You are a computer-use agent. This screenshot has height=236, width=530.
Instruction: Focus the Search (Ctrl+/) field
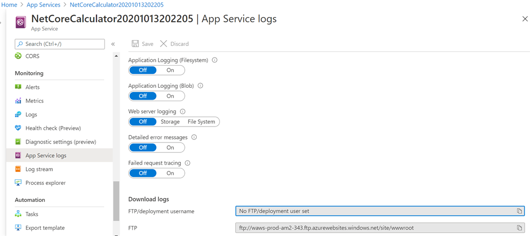pos(60,44)
